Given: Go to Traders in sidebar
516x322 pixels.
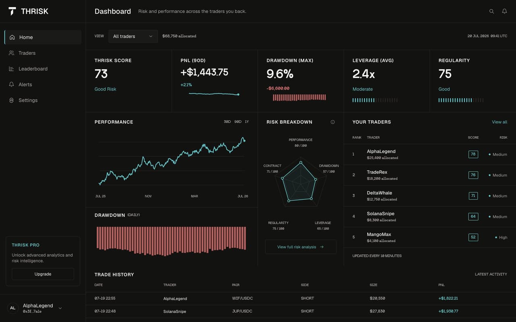Looking at the screenshot, I should [x=43, y=53].
